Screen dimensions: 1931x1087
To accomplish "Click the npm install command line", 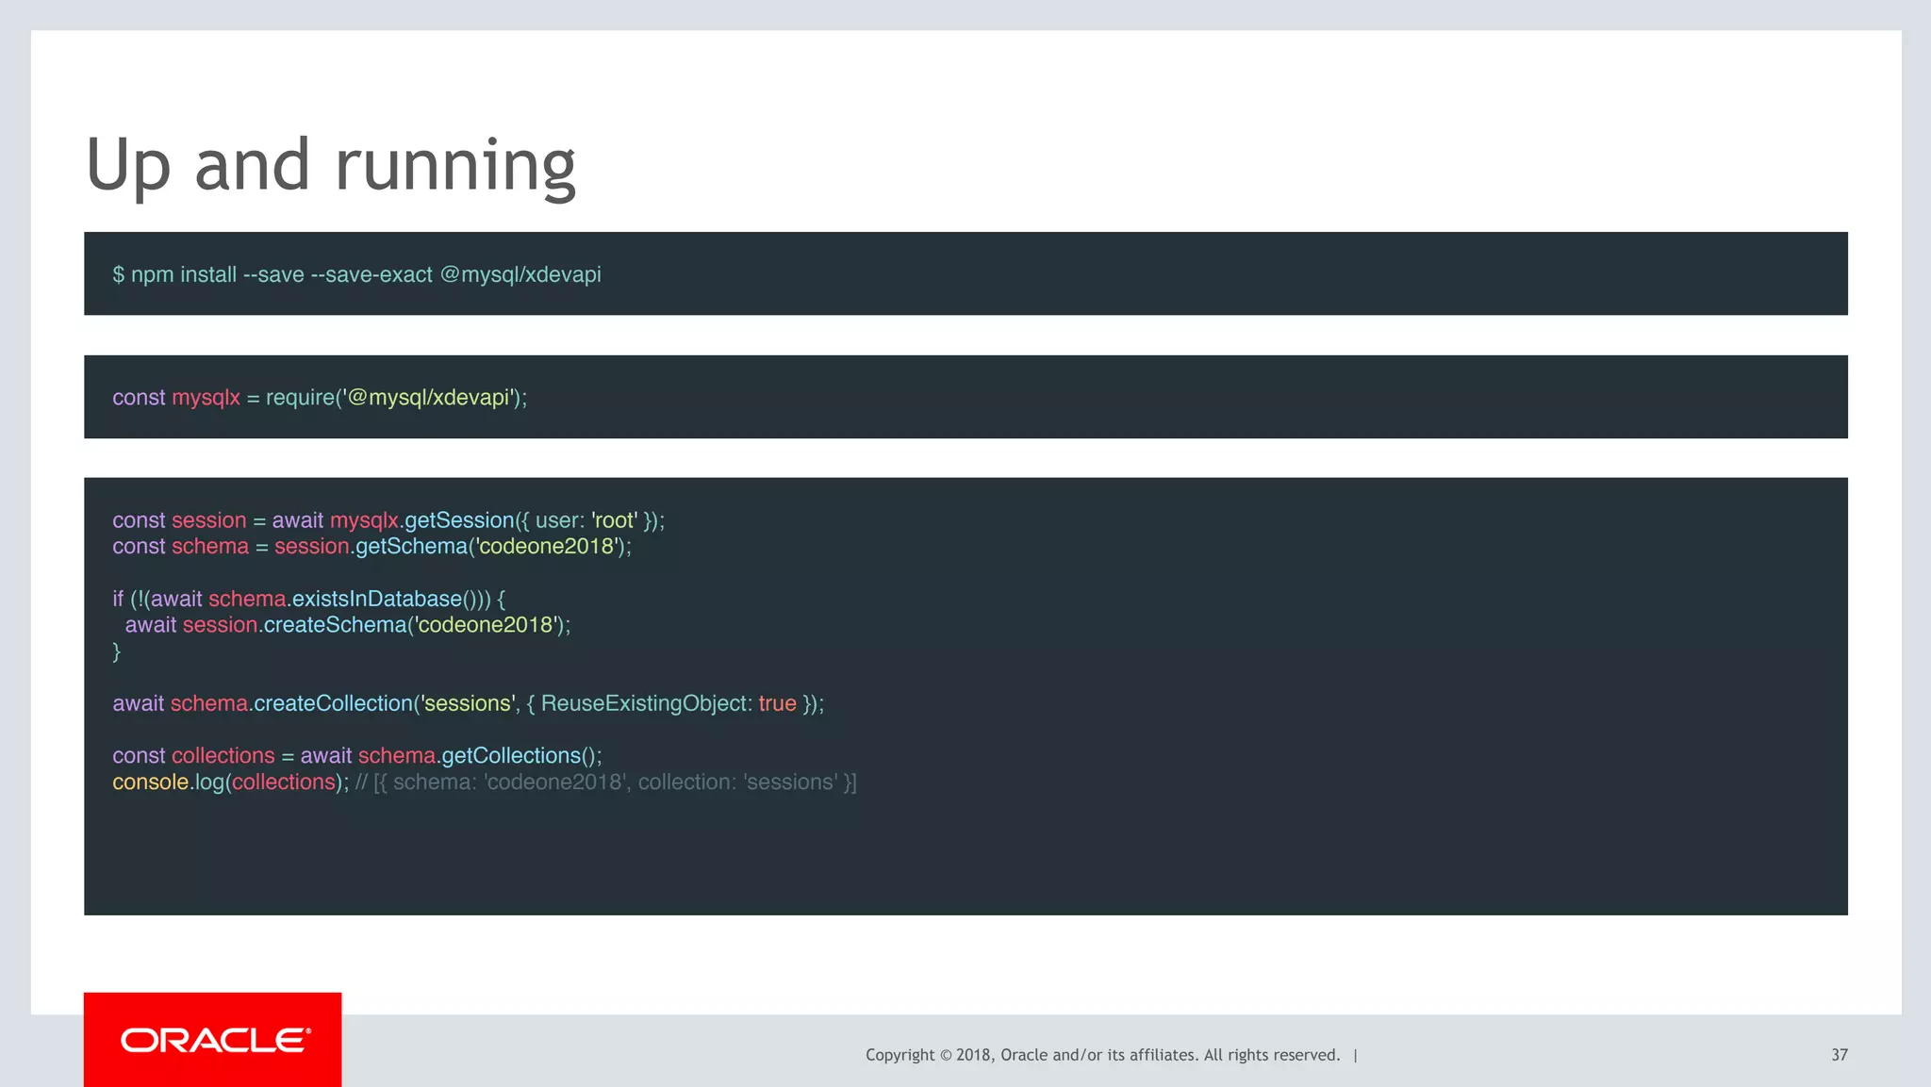I will [356, 274].
